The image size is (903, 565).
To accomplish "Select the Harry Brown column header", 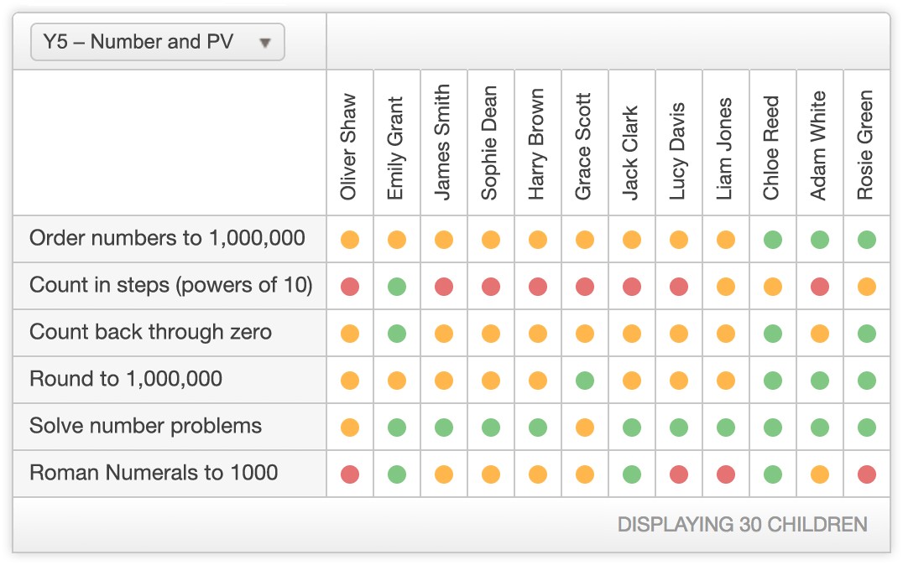I will (537, 144).
